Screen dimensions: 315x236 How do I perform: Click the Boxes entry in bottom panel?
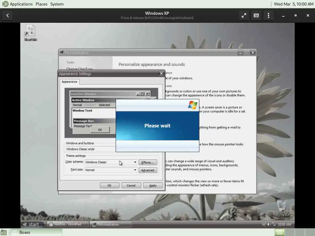pos(37,232)
